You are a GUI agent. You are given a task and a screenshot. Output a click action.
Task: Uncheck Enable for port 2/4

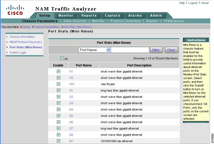pyautogui.click(x=58, y=109)
